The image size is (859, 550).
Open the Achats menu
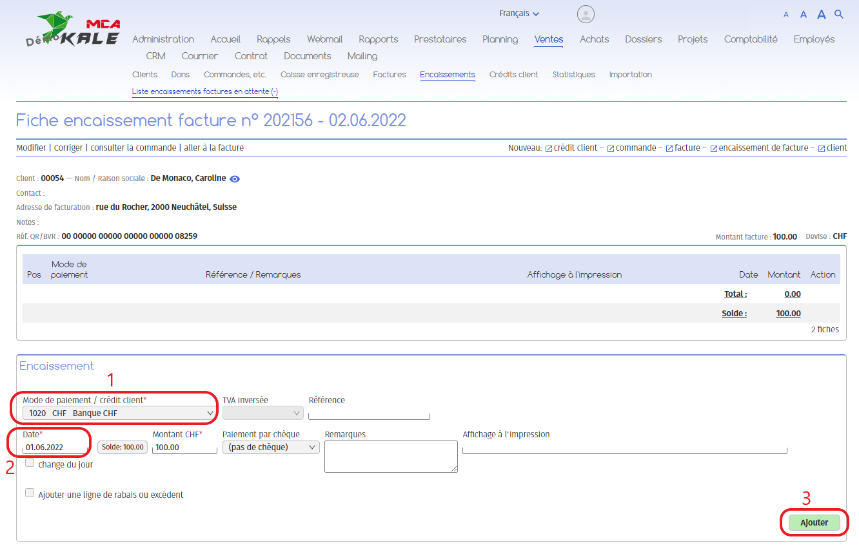(595, 39)
